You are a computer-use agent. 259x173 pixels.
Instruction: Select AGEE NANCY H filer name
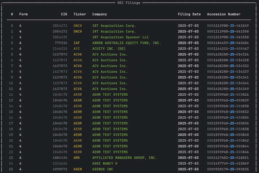click(x=105, y=163)
